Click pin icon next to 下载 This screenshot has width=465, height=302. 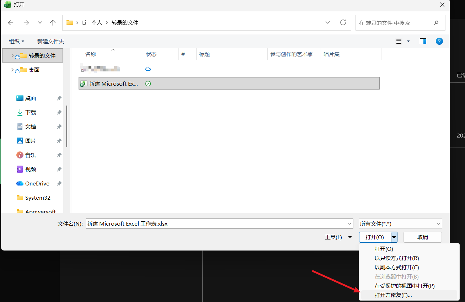(59, 112)
